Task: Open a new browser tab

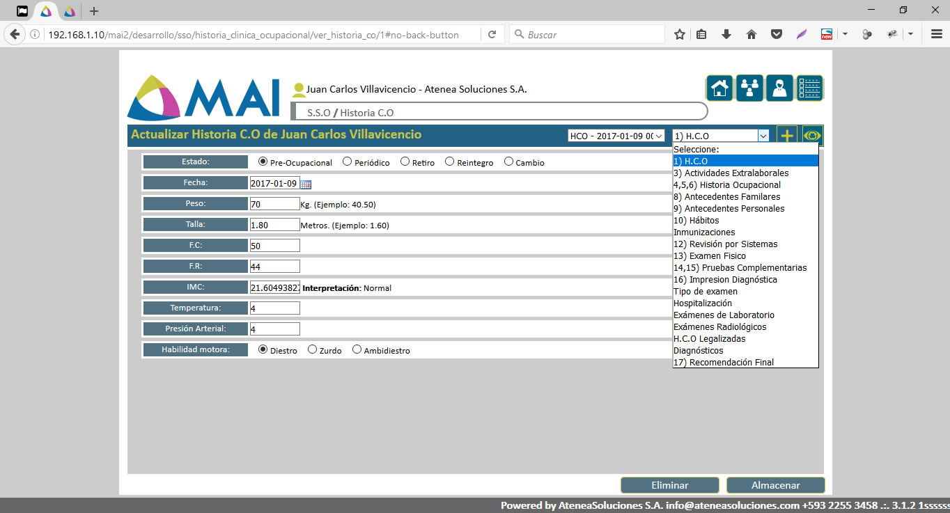Action: pyautogui.click(x=94, y=11)
